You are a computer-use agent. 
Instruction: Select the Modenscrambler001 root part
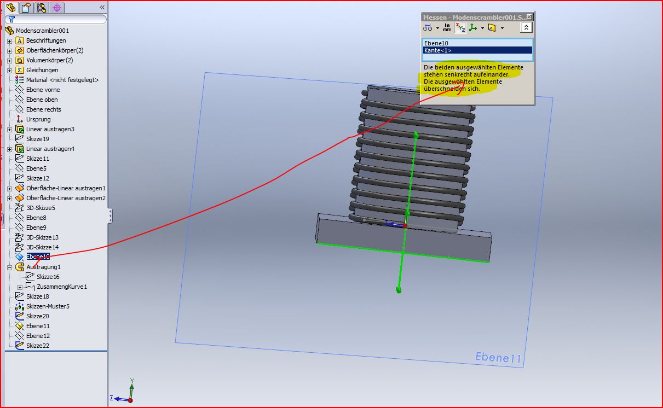[x=42, y=31]
